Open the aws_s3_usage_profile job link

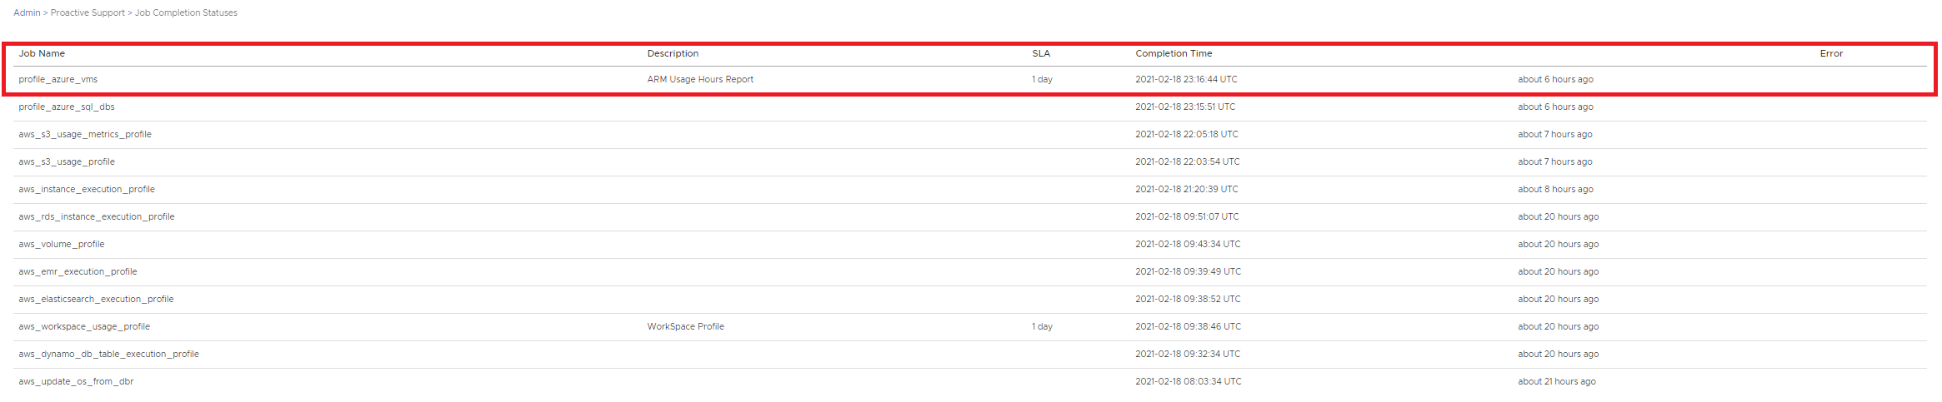click(67, 161)
